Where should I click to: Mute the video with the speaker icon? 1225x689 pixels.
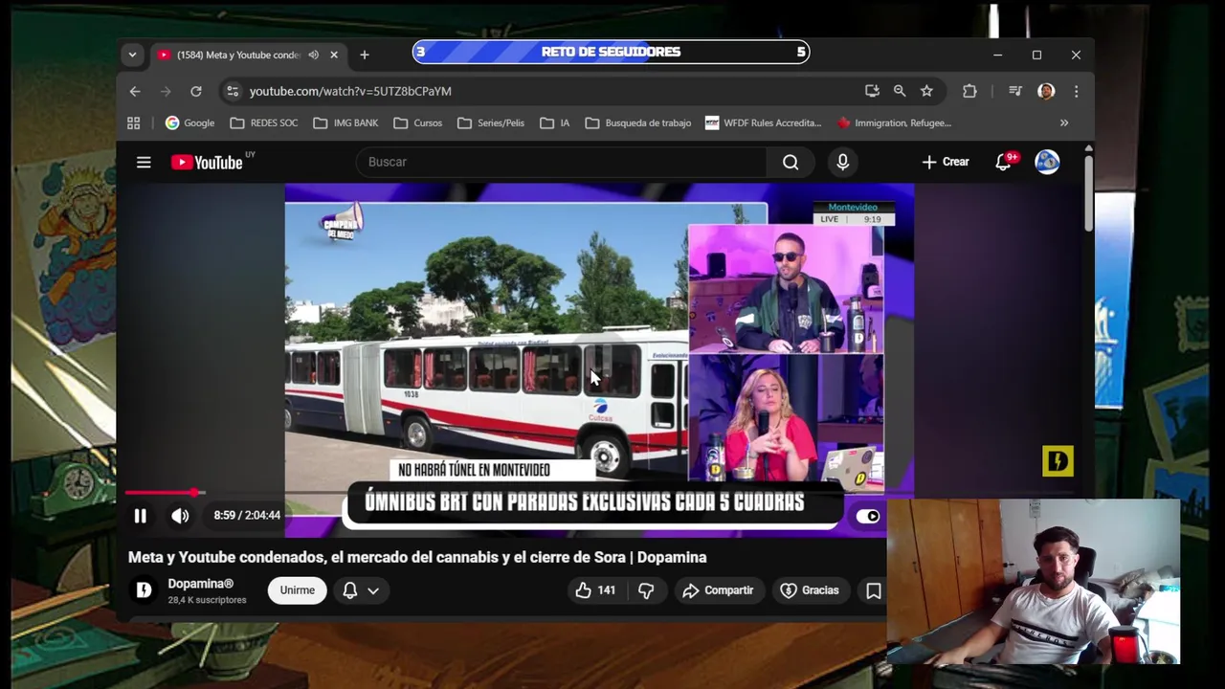[180, 516]
